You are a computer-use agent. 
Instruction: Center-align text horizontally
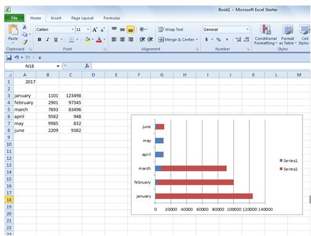pyautogui.click(x=122, y=39)
